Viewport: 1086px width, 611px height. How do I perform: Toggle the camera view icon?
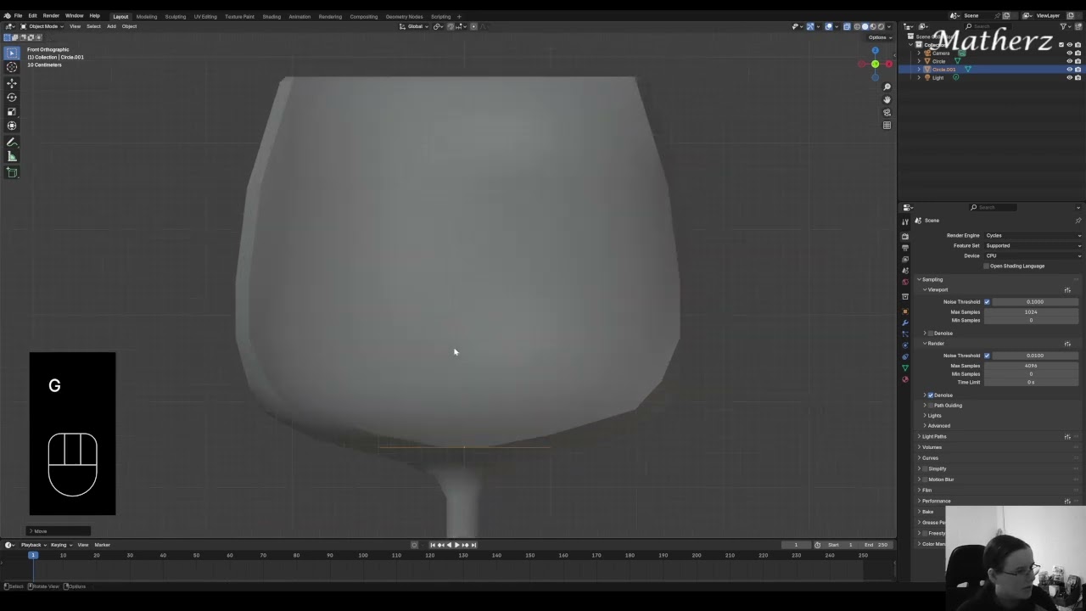point(887,112)
